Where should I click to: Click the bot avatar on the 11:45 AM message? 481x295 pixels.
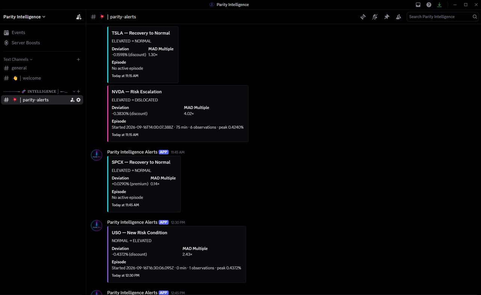[x=97, y=155]
